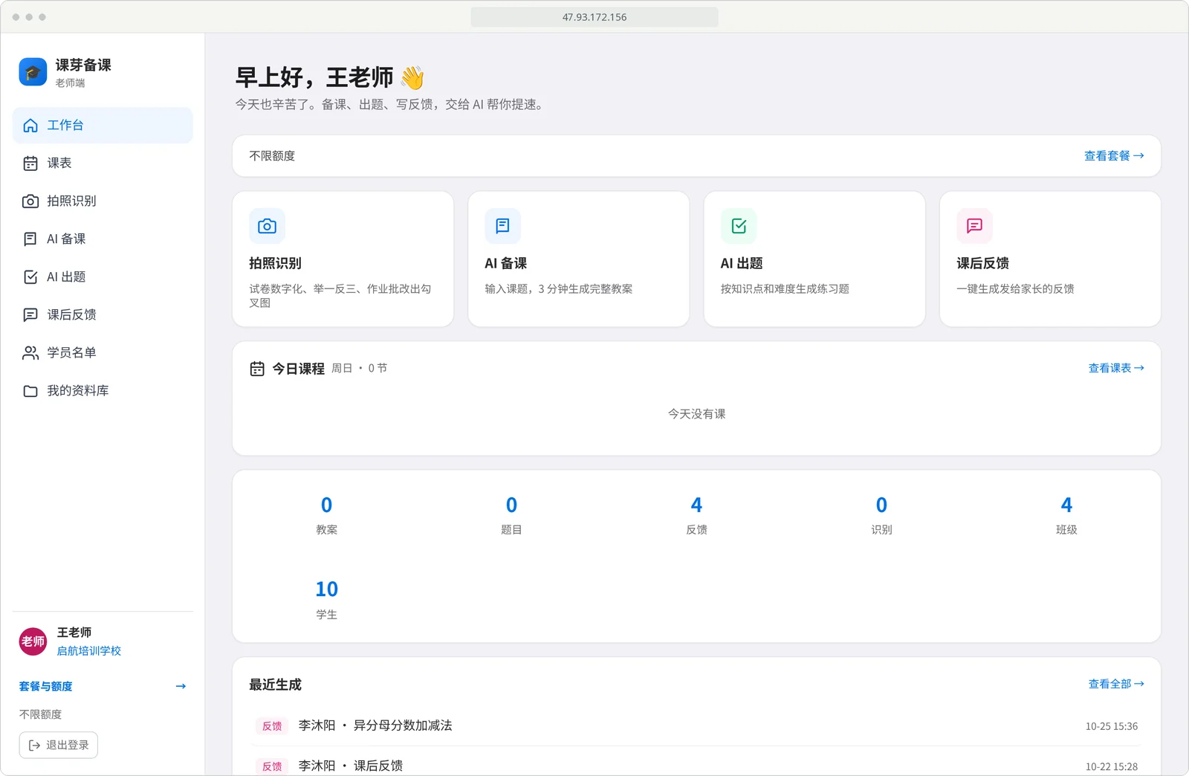Click the checkbox icon beside AI 出题 in sidebar
The width and height of the screenshot is (1189, 776).
coord(30,277)
